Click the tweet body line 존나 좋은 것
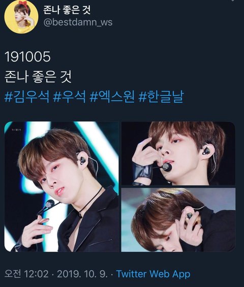Image resolution: width=244 pixels, height=287 pixels. click(38, 77)
